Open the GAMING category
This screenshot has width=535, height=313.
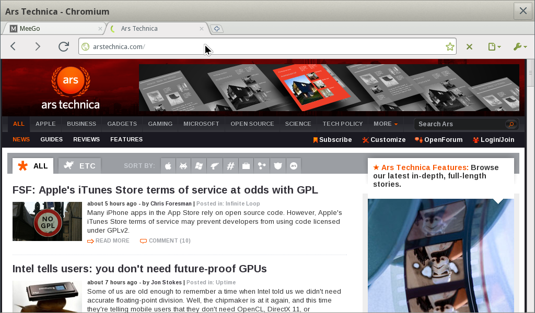(160, 124)
